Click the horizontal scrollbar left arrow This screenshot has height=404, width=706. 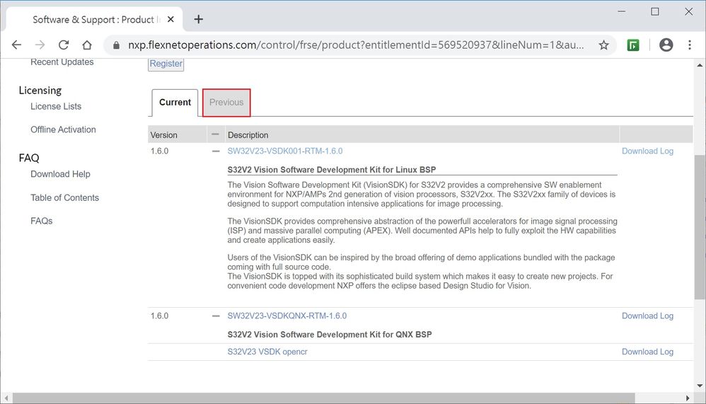[x=6, y=398]
